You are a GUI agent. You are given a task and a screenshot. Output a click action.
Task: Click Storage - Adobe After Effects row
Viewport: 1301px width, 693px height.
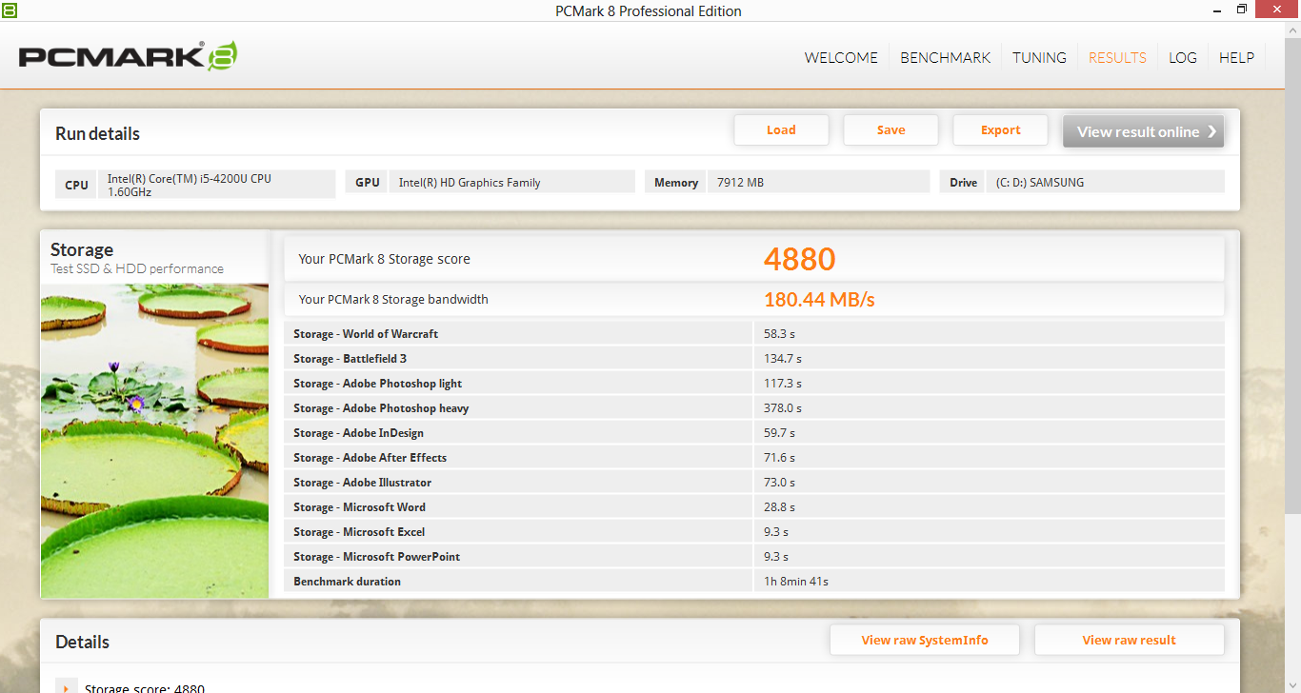(x=753, y=458)
